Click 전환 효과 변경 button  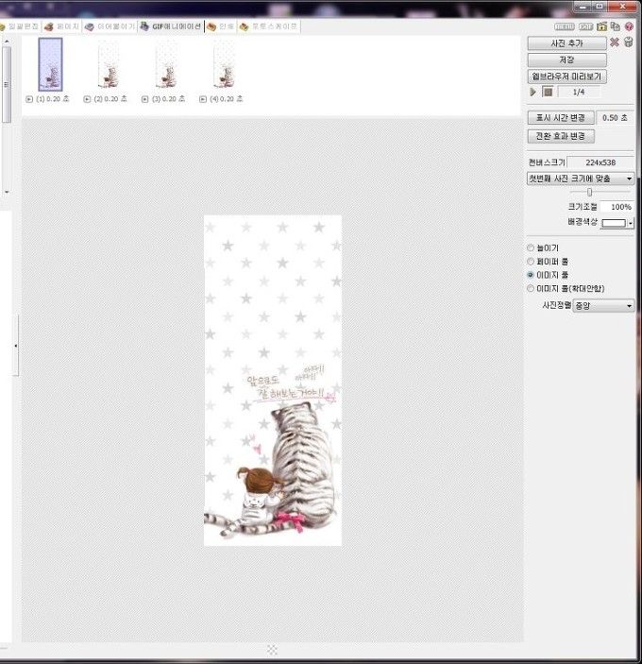pyautogui.click(x=561, y=136)
